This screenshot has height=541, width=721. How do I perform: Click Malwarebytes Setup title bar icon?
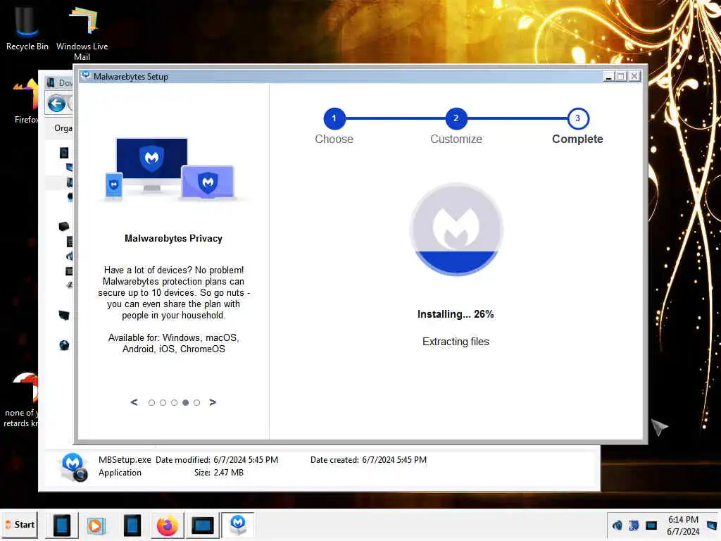point(85,76)
